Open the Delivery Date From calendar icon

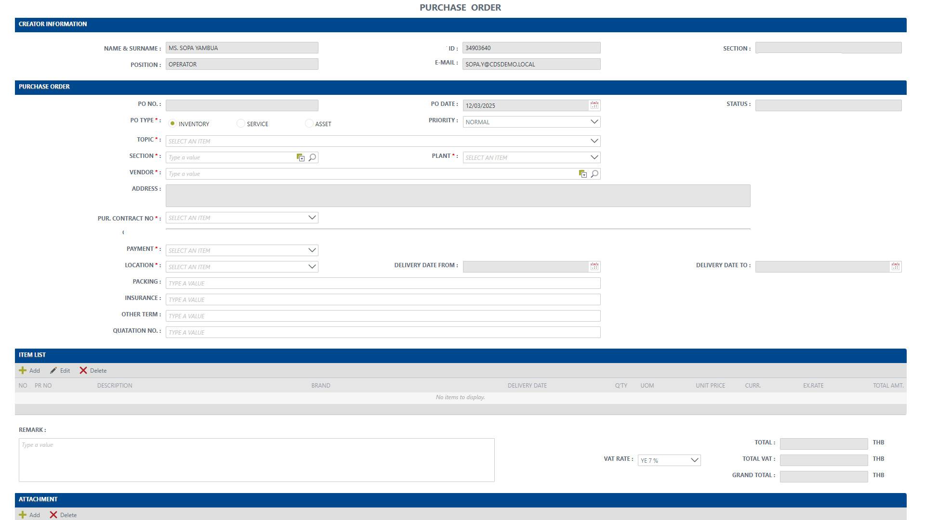point(594,267)
